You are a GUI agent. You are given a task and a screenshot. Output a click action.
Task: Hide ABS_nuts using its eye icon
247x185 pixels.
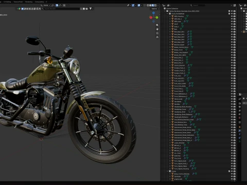(232, 22)
